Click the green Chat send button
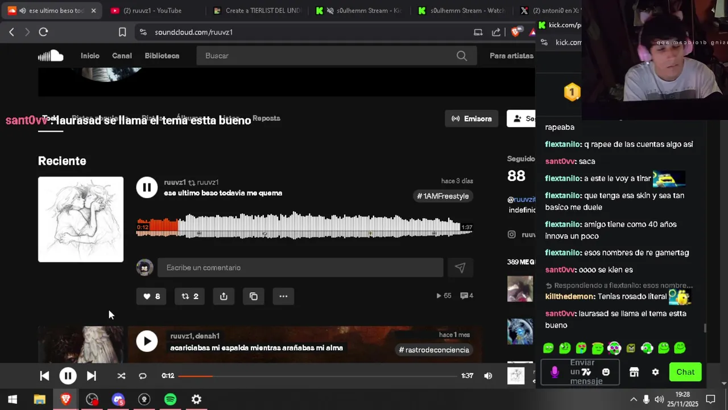Screen dimensions: 728x410 pos(685,372)
